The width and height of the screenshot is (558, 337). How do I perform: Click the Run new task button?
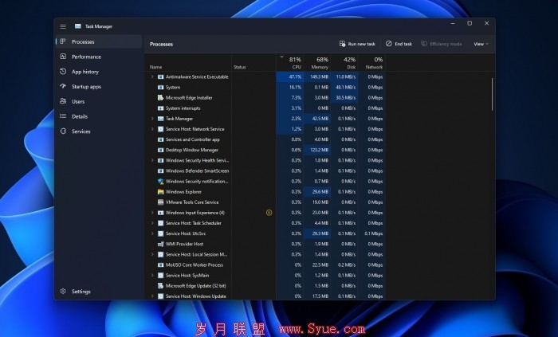357,44
